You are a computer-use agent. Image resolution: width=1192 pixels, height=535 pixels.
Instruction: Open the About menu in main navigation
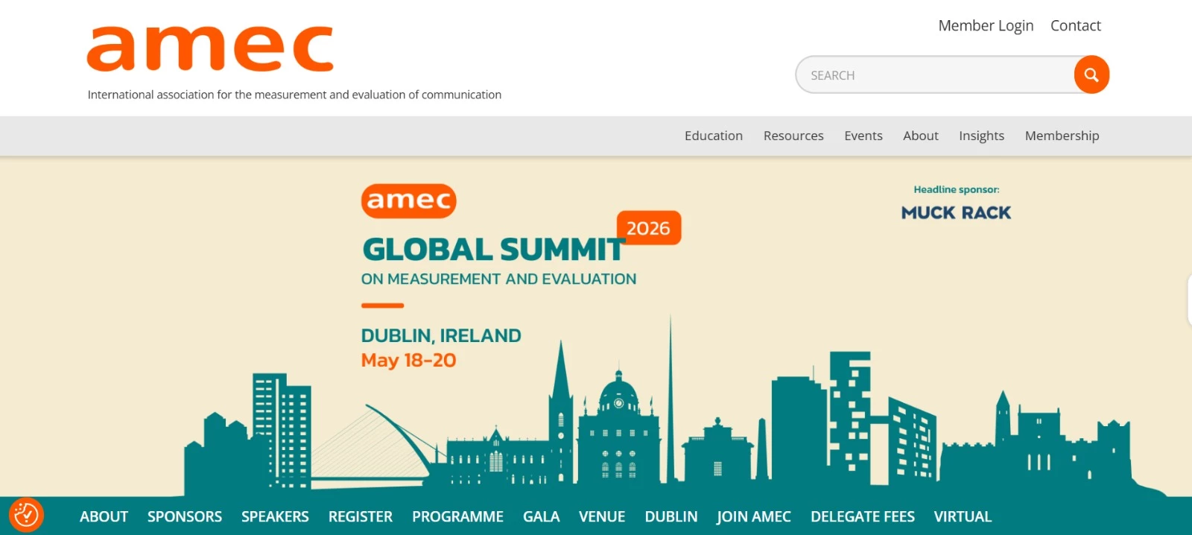(x=920, y=136)
